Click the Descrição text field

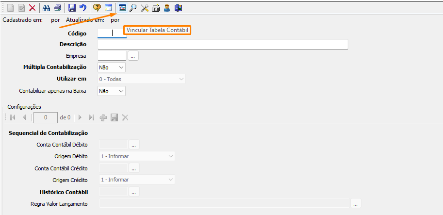point(223,45)
